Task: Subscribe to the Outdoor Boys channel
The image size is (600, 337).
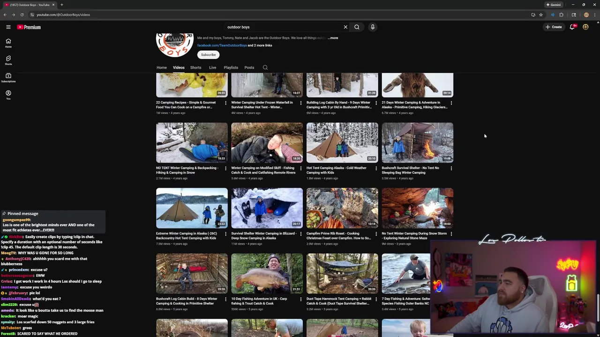Action: pos(209,55)
